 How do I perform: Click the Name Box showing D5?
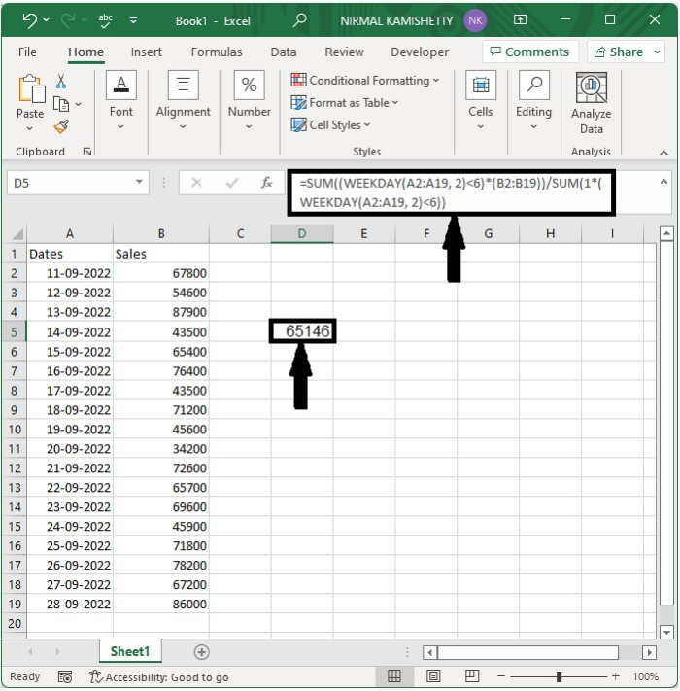pos(71,183)
